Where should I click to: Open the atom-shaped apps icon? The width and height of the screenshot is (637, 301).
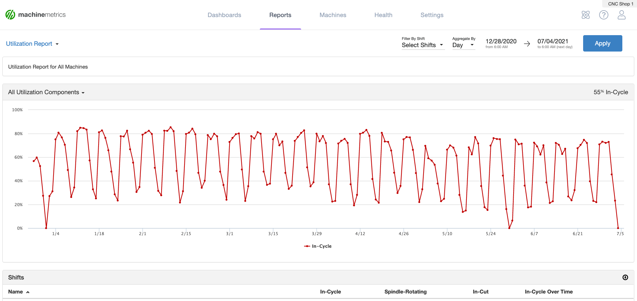click(586, 15)
